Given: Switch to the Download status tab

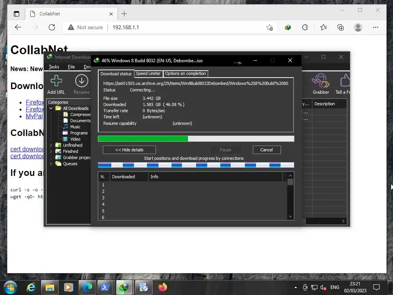Looking at the screenshot, I should pyautogui.click(x=116, y=74).
